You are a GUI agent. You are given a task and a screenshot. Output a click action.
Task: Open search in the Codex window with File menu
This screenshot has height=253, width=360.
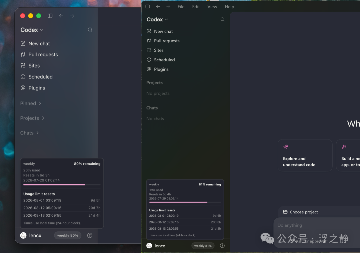(x=222, y=19)
